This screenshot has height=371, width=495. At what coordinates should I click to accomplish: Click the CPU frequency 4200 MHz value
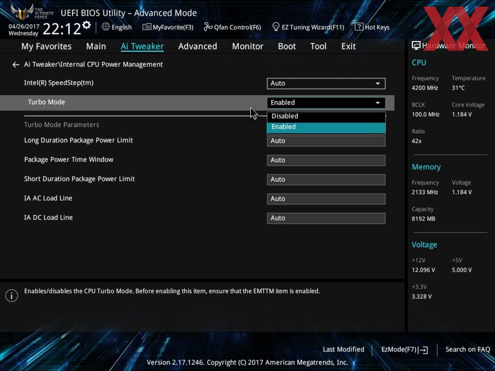(x=425, y=88)
